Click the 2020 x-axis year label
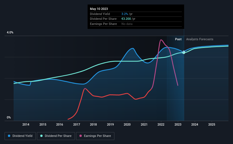 coord(127,124)
